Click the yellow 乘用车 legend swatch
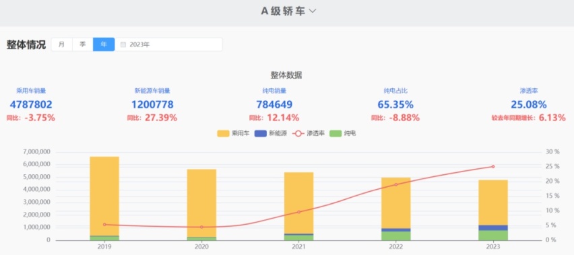Screen dimensions: 574x255 pyautogui.click(x=223, y=134)
